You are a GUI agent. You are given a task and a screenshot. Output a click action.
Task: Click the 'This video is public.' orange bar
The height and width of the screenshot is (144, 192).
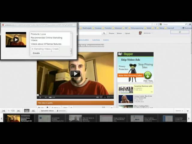tap(75, 103)
